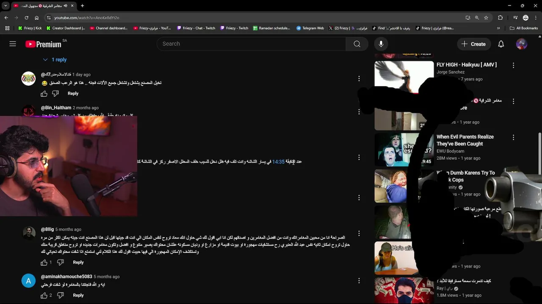
Task: Dislike the '1 day ago' comment
Action: click(55, 93)
